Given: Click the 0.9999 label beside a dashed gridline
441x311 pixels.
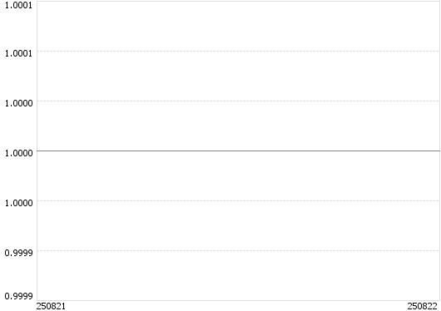Looking at the screenshot, I should [x=18, y=253].
